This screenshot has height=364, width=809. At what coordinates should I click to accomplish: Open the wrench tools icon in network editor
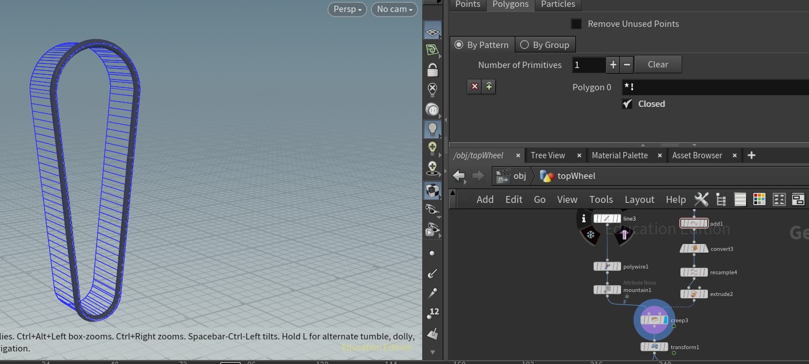click(x=701, y=199)
